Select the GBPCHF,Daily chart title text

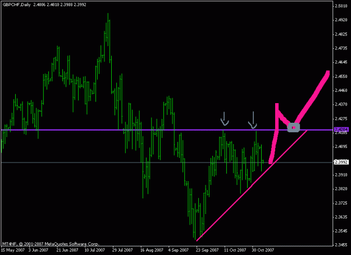click(16, 4)
